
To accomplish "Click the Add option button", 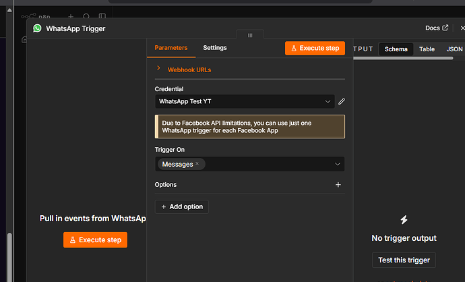I will click(182, 206).
